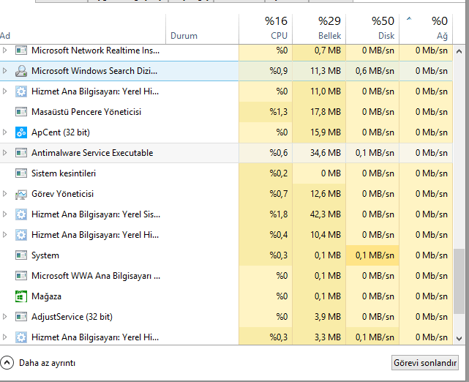469x382 pixels.
Task: Click the ApCent (32 bit) process icon
Action: [x=21, y=132]
